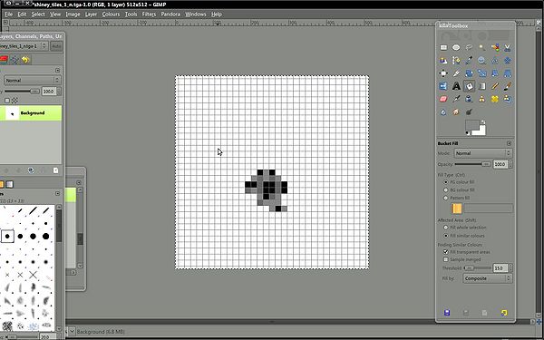Select the Background layer row

click(31, 113)
